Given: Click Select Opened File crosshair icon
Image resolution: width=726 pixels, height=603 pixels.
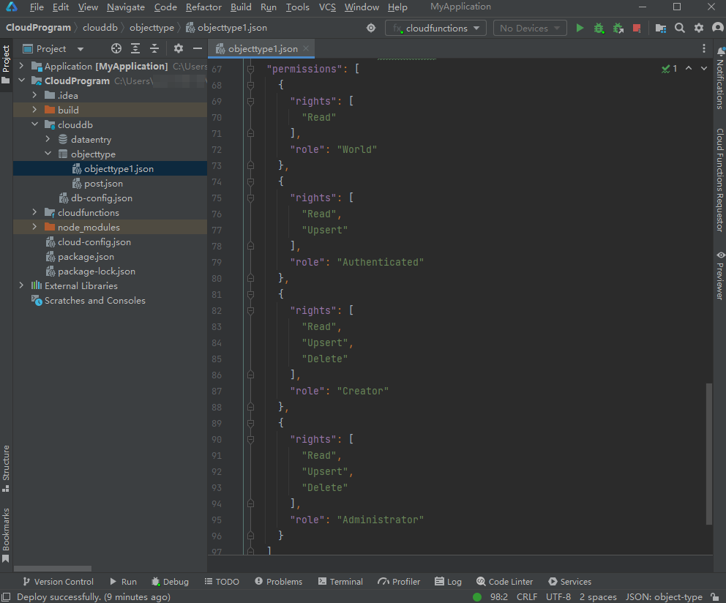Looking at the screenshot, I should 116,48.
